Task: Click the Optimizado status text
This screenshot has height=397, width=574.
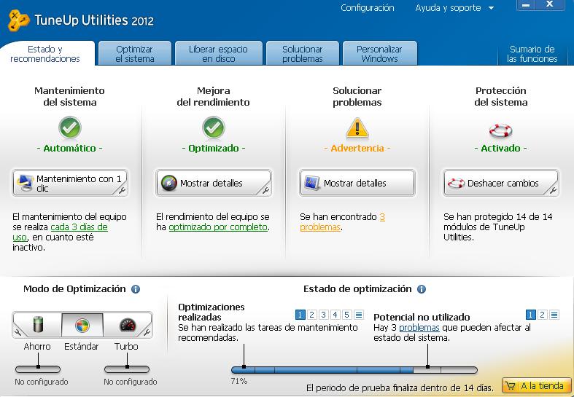Action: pyautogui.click(x=214, y=148)
